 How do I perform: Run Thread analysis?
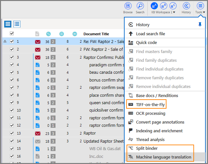pyautogui.click(x=165, y=139)
